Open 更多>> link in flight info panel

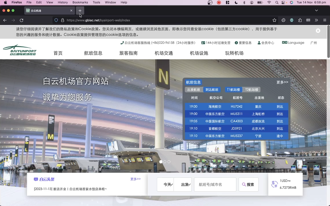coord(282,82)
